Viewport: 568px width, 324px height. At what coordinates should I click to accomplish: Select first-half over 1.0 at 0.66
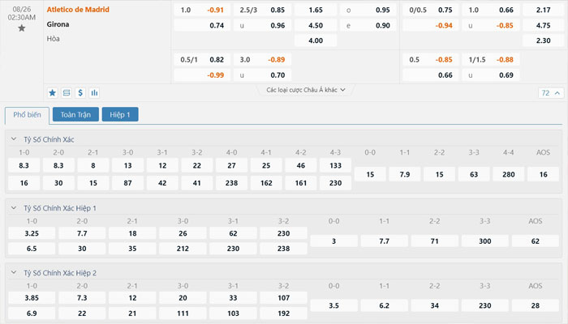tap(490, 10)
